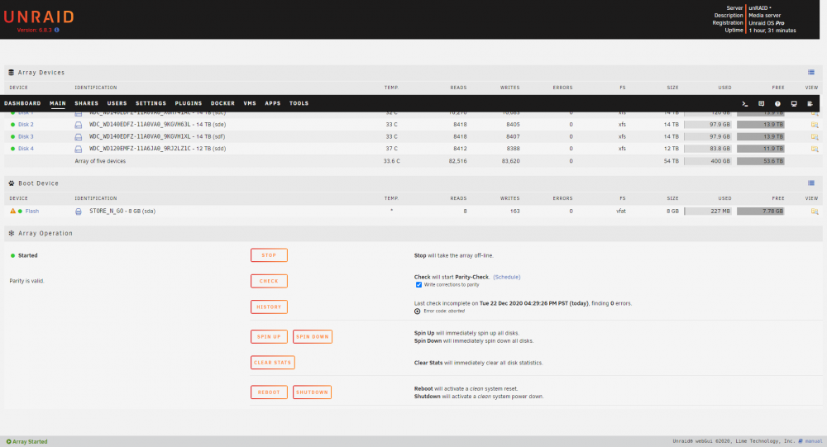Click the help question-mark icon

coord(777,104)
